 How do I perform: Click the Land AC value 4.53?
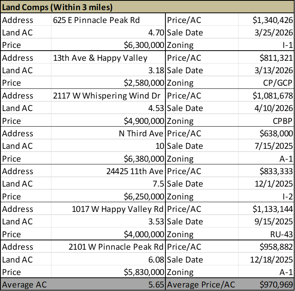[x=108, y=108]
